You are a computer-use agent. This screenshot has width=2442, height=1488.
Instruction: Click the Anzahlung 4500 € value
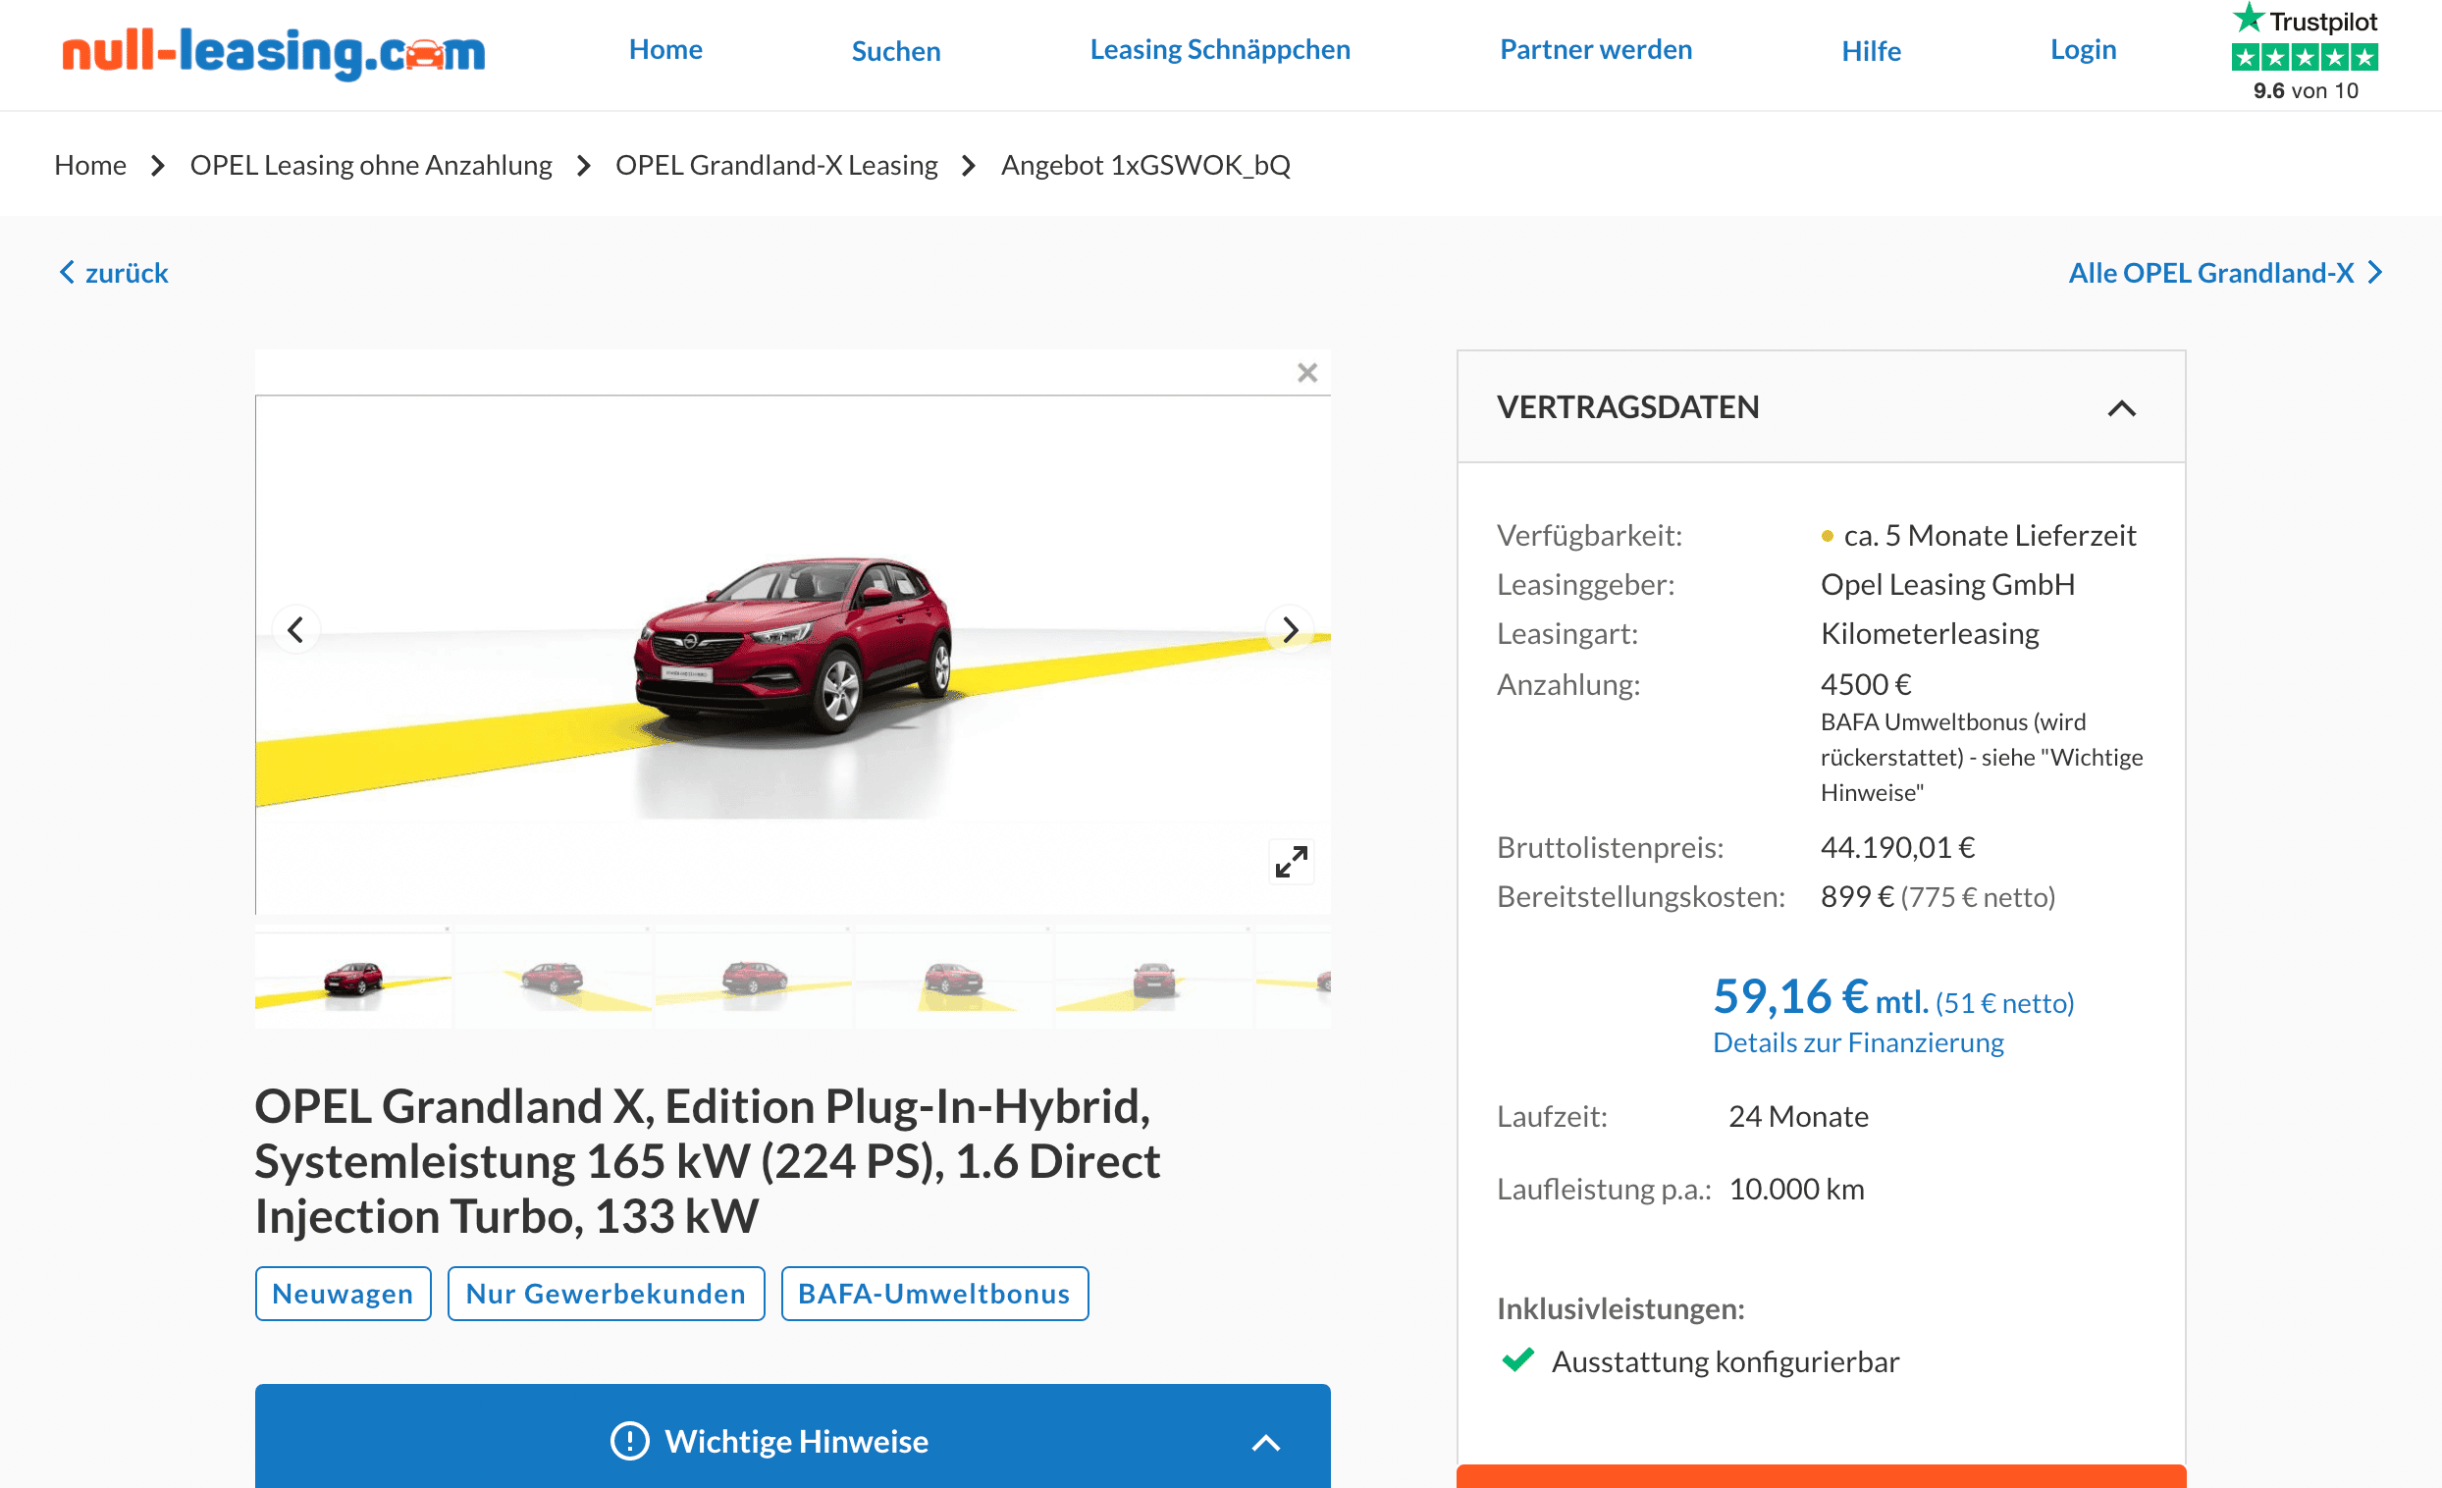pos(1865,684)
